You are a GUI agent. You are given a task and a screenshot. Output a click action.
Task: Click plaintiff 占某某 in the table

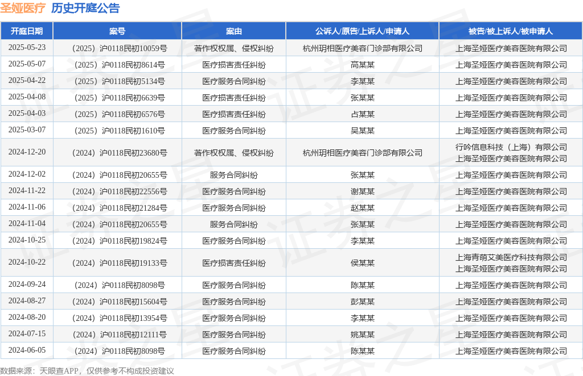[x=362, y=114]
